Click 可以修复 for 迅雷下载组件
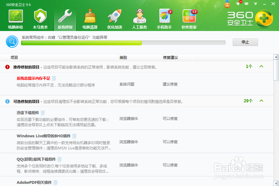 coord(170,118)
